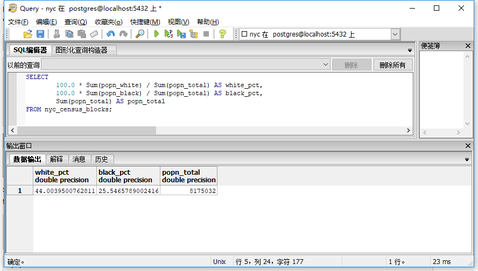
Task: Select row 1 header in results
Action: [20, 190]
